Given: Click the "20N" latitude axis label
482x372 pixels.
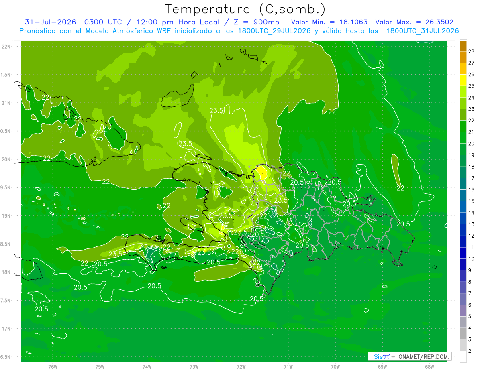Looking at the screenshot, I should (6, 159).
